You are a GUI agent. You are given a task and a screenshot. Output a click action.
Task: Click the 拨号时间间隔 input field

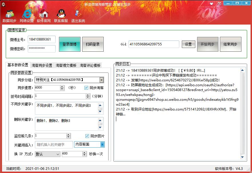[60, 96]
